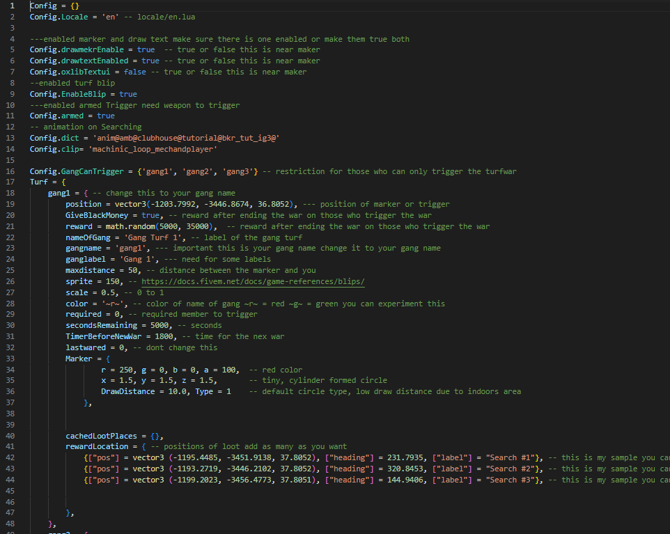Click on 'lastwared' key

click(x=86, y=347)
